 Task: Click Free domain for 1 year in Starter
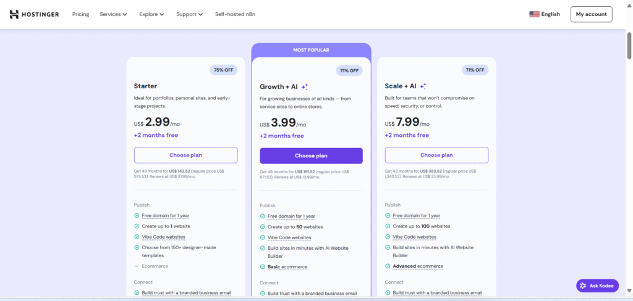165,216
